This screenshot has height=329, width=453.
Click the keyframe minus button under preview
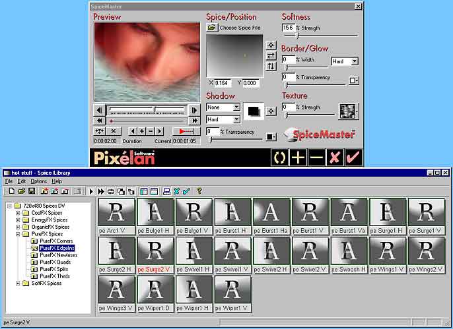pos(151,131)
